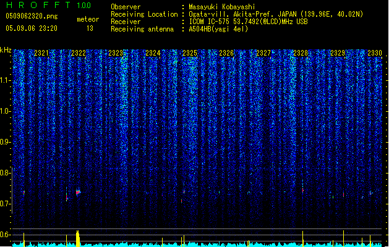Click the bright meteor echo near 2322

(x=78, y=192)
